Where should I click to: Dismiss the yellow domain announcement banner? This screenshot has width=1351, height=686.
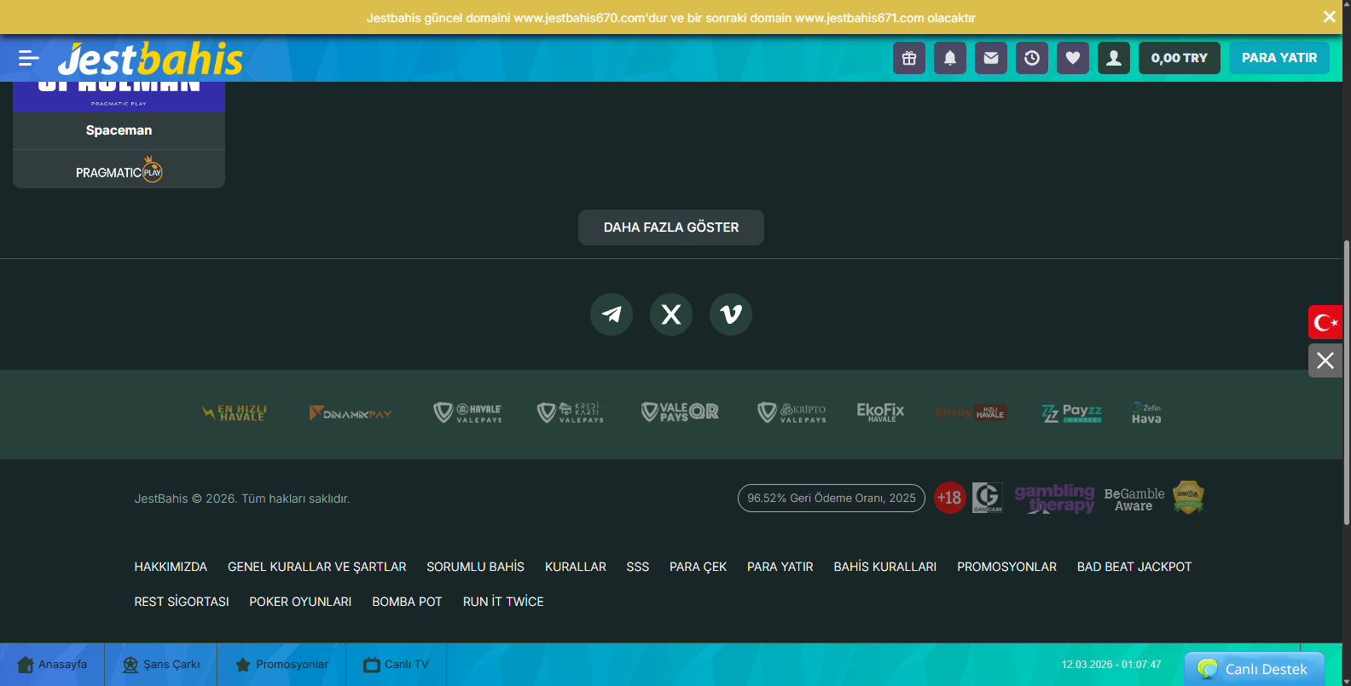point(1329,17)
